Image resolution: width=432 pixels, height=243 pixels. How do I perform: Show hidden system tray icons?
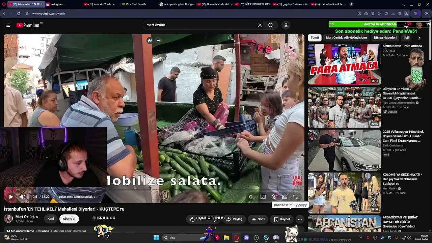pyautogui.click(x=360, y=238)
